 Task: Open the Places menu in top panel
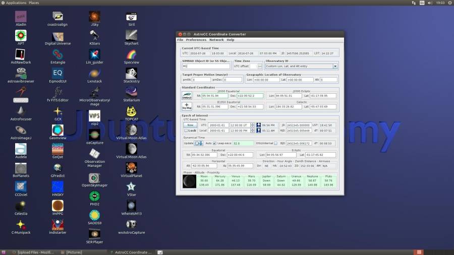coord(34,3)
